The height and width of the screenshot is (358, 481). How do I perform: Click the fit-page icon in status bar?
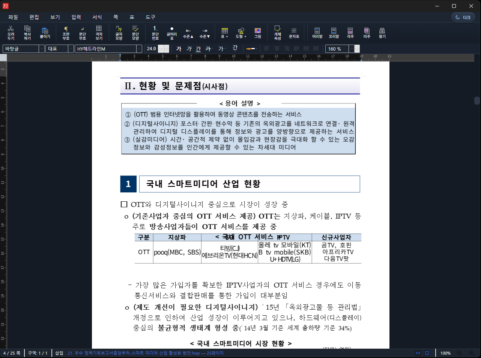[x=427, y=353]
